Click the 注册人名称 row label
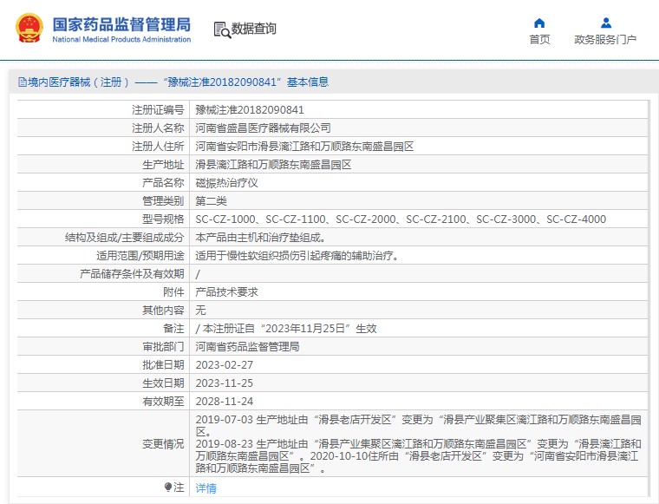659x504 pixels. coord(158,128)
